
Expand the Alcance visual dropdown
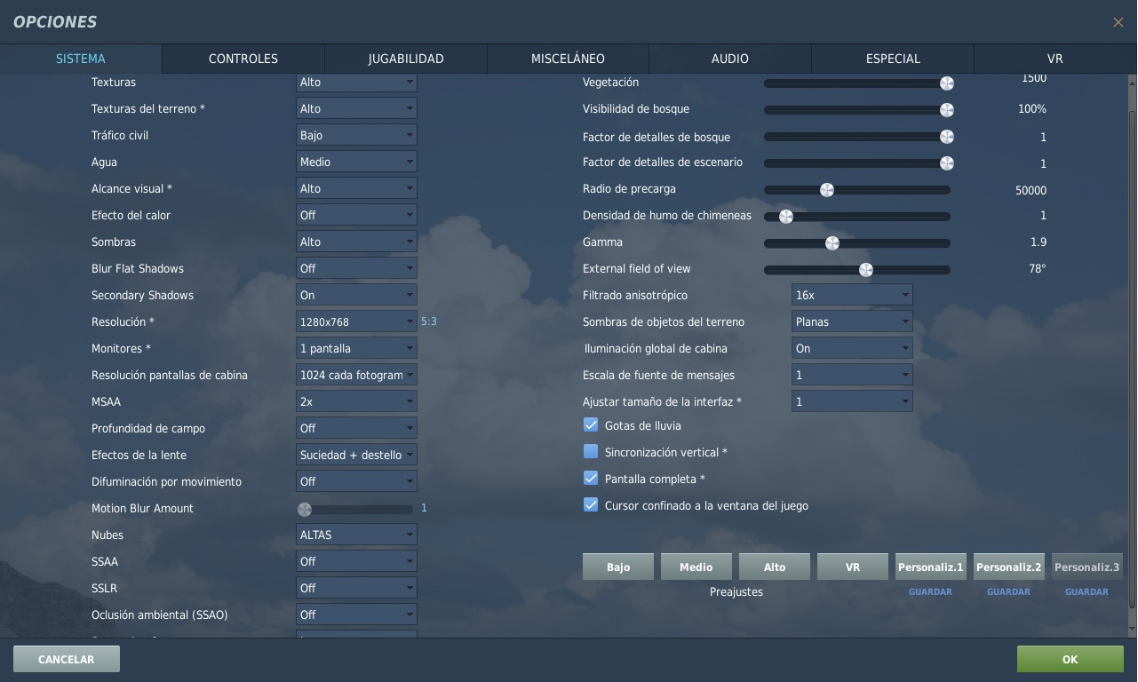click(356, 188)
